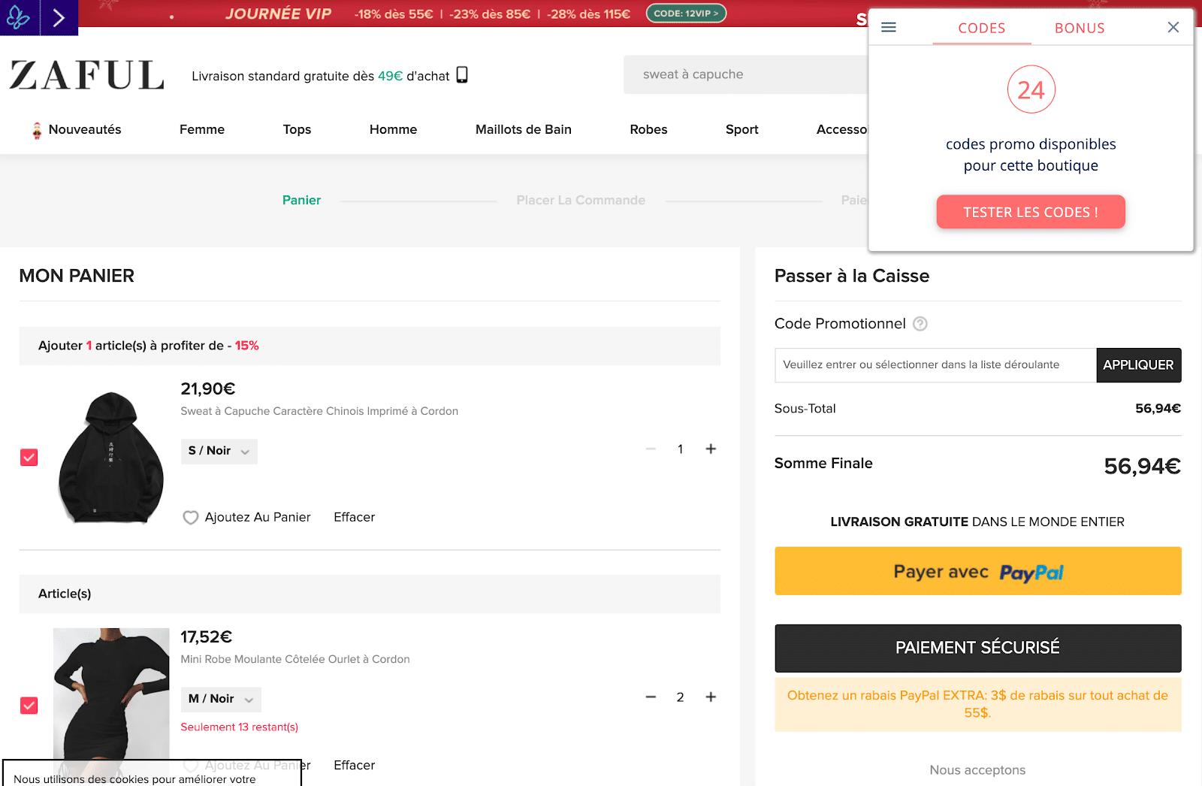Decrease quantity of the Sweat à Capuche
This screenshot has width=1202, height=786.
pyautogui.click(x=651, y=449)
